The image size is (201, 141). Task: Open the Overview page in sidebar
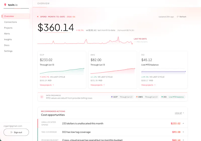coord(16,16)
